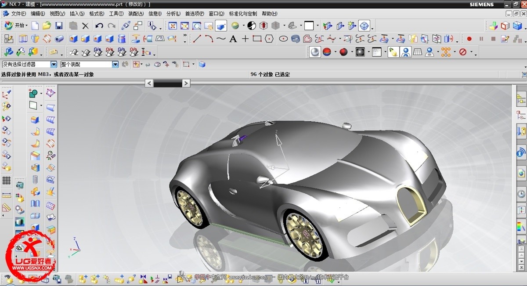This screenshot has height=286, width=527.
Task: Click the wireframe cube view icon
Action: click(505, 26)
